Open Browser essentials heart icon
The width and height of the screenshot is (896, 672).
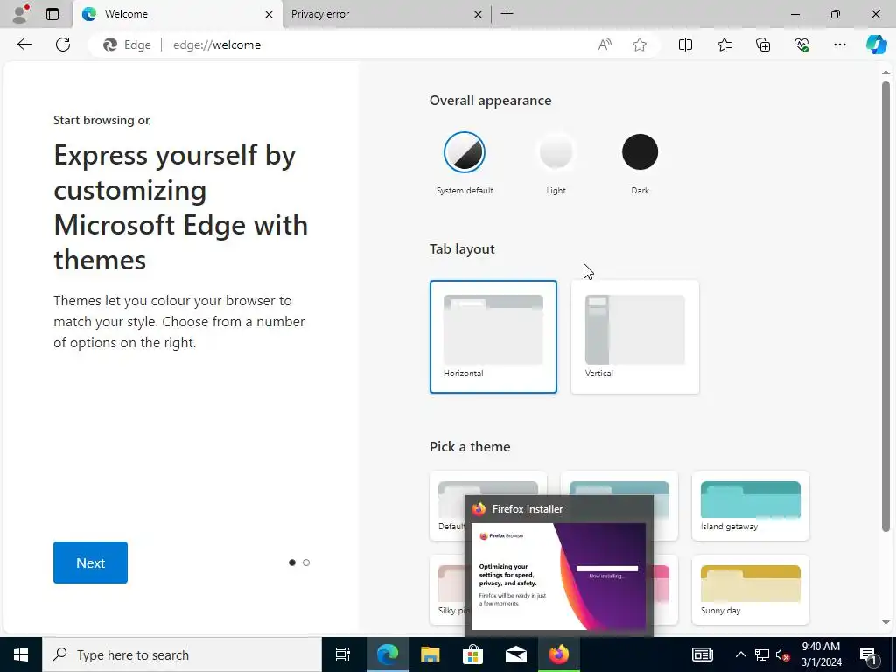801,45
